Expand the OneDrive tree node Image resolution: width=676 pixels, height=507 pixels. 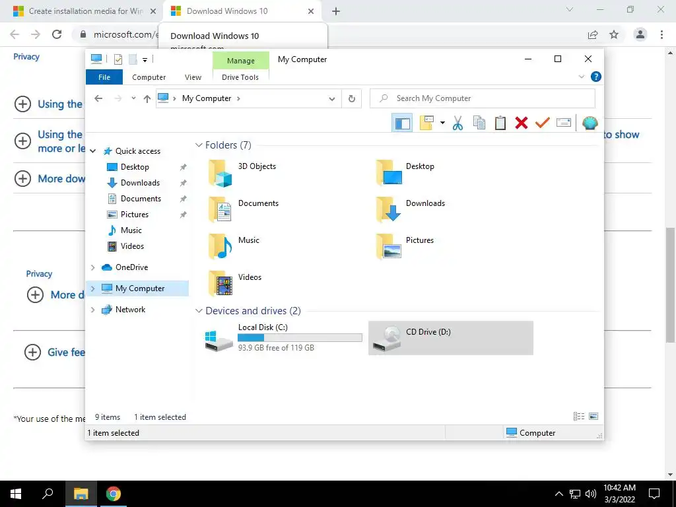[92, 267]
